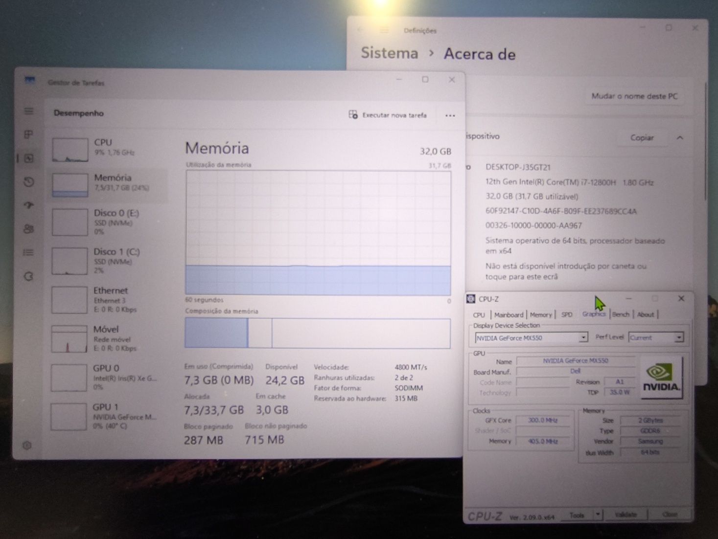The height and width of the screenshot is (539, 718).
Task: Click the memory composition bar
Action: coord(318,333)
